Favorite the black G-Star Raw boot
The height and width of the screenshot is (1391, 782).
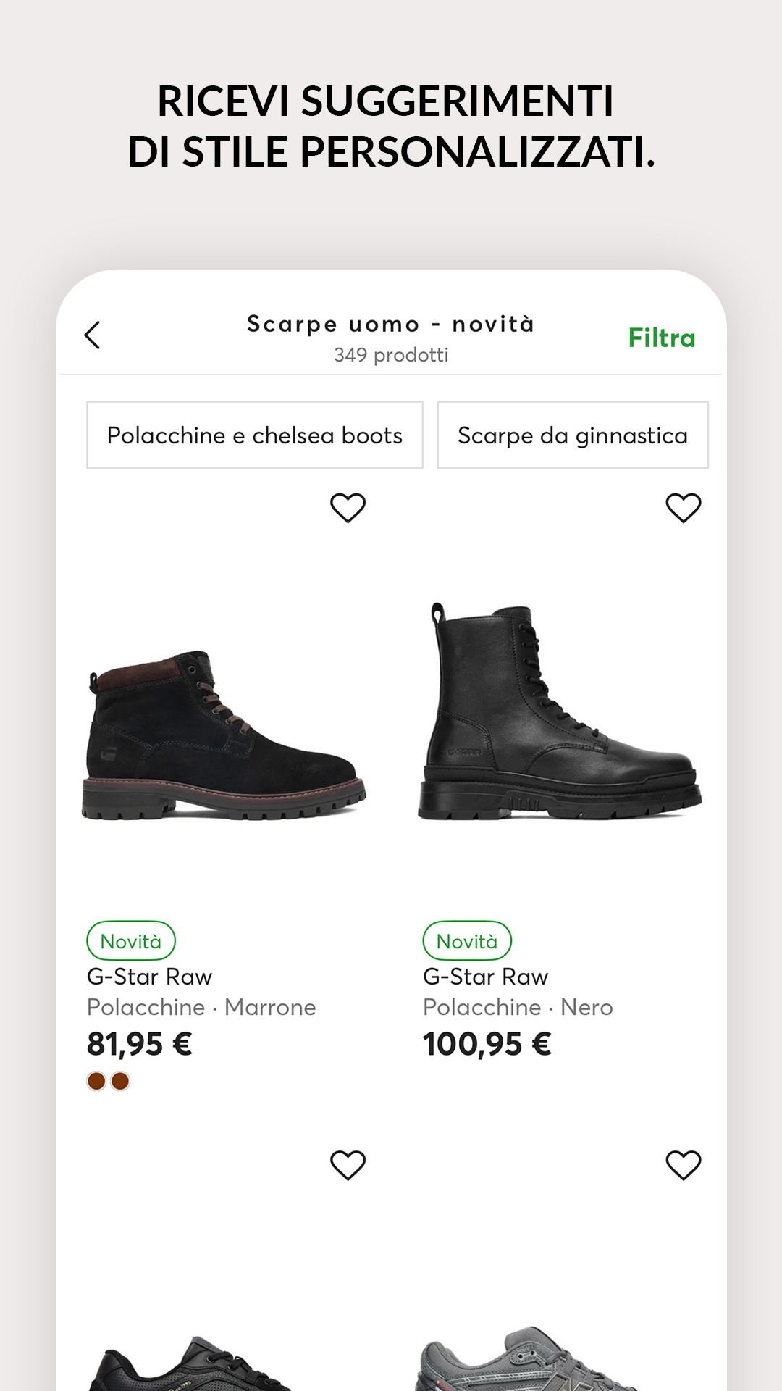point(683,508)
